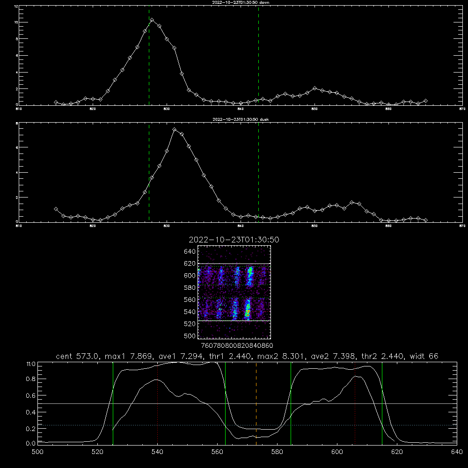Click the dawn plot title text
The height and width of the screenshot is (468, 468).
241,2
